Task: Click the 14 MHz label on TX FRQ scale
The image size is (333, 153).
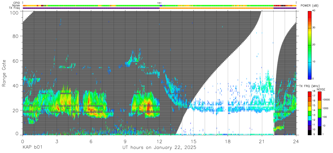Action: [313, 110]
